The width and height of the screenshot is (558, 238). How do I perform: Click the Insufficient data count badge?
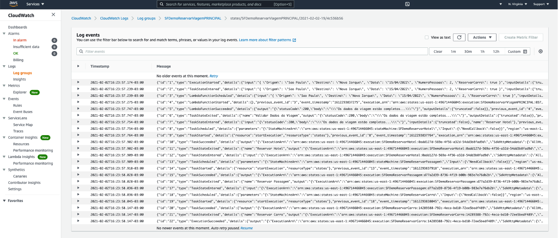(x=54, y=47)
